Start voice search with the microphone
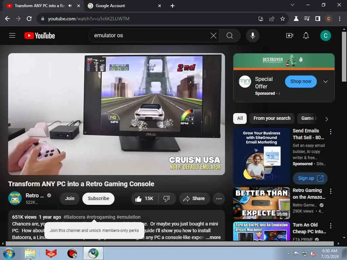 (x=252, y=36)
